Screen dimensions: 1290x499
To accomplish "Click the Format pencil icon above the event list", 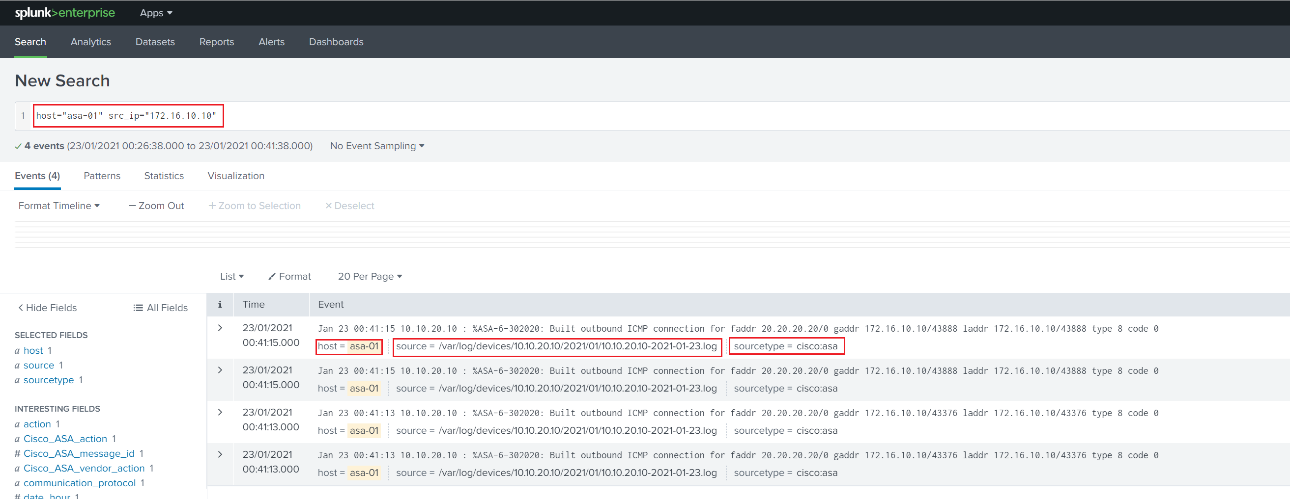I will pyautogui.click(x=272, y=276).
